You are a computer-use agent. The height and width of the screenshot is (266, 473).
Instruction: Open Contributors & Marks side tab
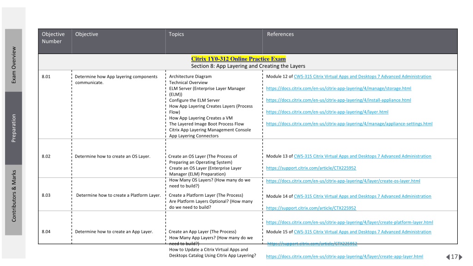coord(13,199)
